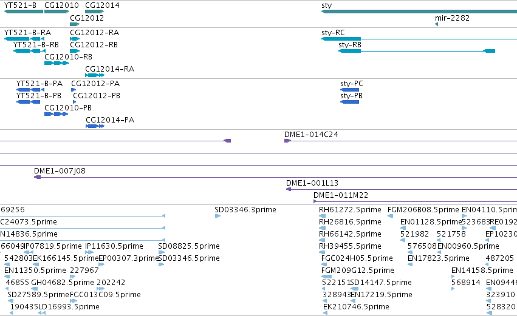Click the FGM206B08.5prime EST arrow
This screenshot has height=316, width=517.
[x=391, y=216]
